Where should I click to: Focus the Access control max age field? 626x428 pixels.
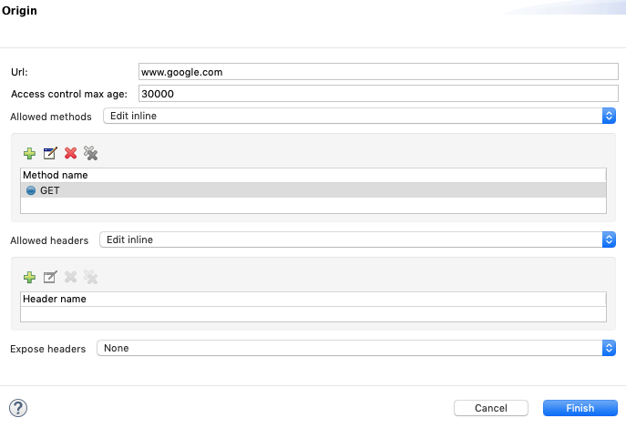pos(377,93)
